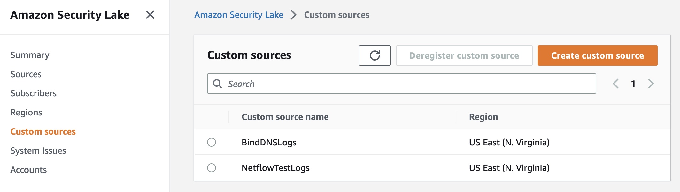
Task: Select Custom sources in the sidebar
Action: 43,132
